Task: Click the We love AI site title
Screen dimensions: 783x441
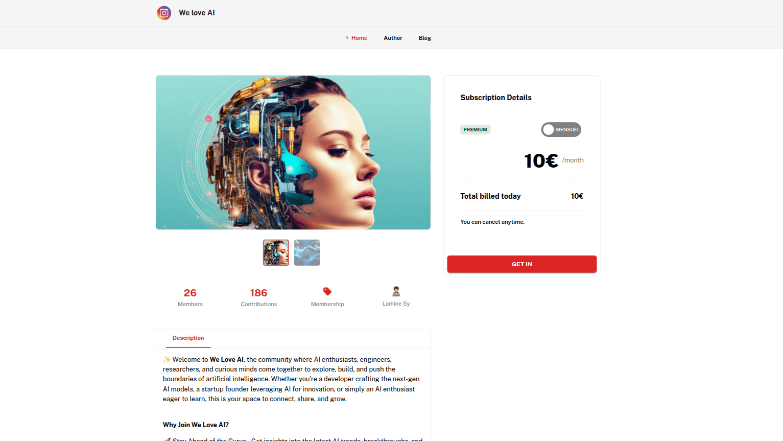Action: (x=197, y=13)
